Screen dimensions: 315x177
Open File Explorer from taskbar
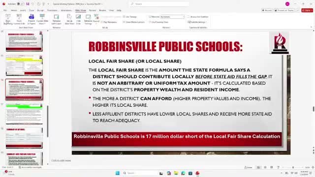pos(176,173)
